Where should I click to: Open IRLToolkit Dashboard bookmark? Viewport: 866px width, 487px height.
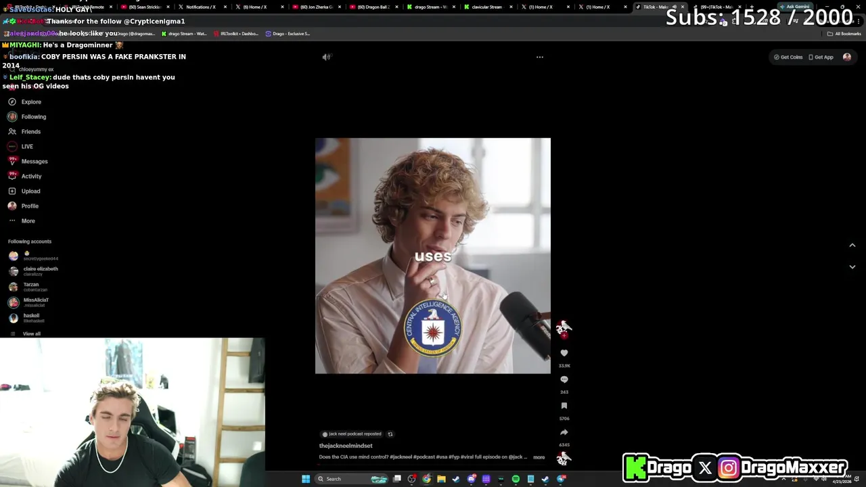[236, 34]
